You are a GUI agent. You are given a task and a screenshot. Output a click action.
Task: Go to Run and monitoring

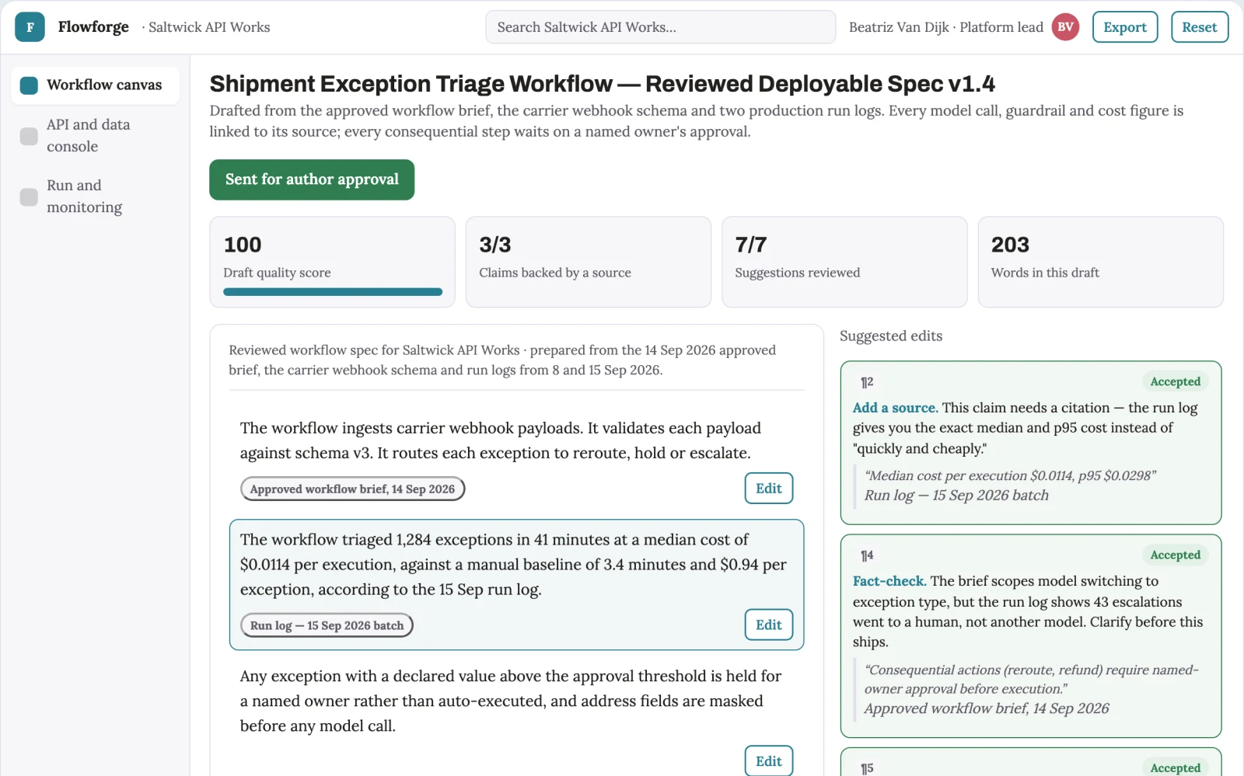click(95, 197)
